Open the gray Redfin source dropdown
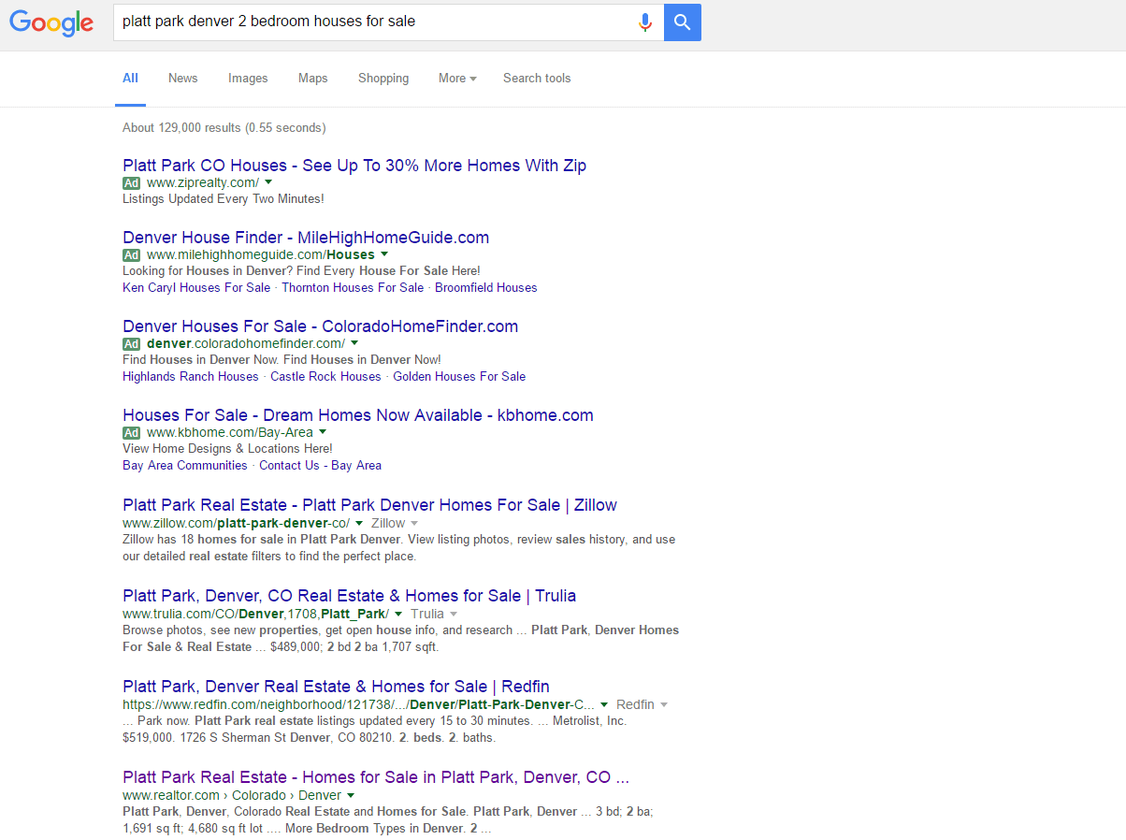Screen dimensions: 1126x840 [x=642, y=704]
